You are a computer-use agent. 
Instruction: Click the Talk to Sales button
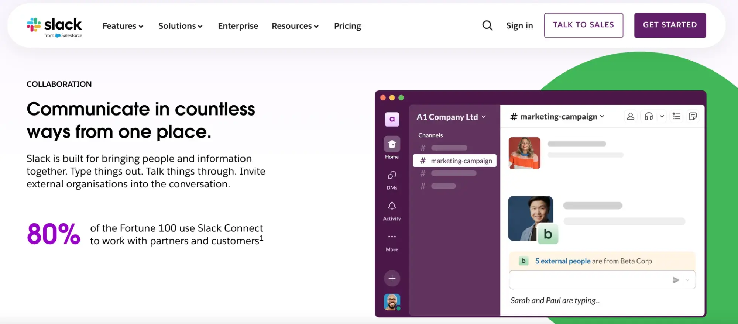click(583, 25)
